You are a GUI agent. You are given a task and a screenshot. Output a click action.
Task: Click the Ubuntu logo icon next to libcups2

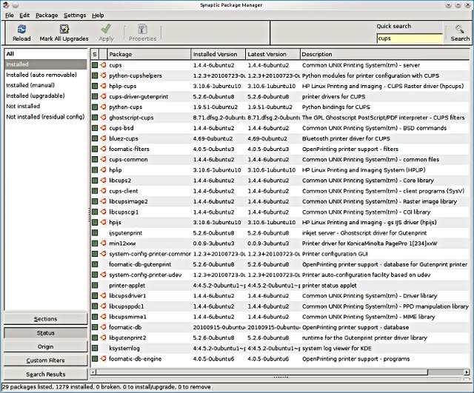103,180
